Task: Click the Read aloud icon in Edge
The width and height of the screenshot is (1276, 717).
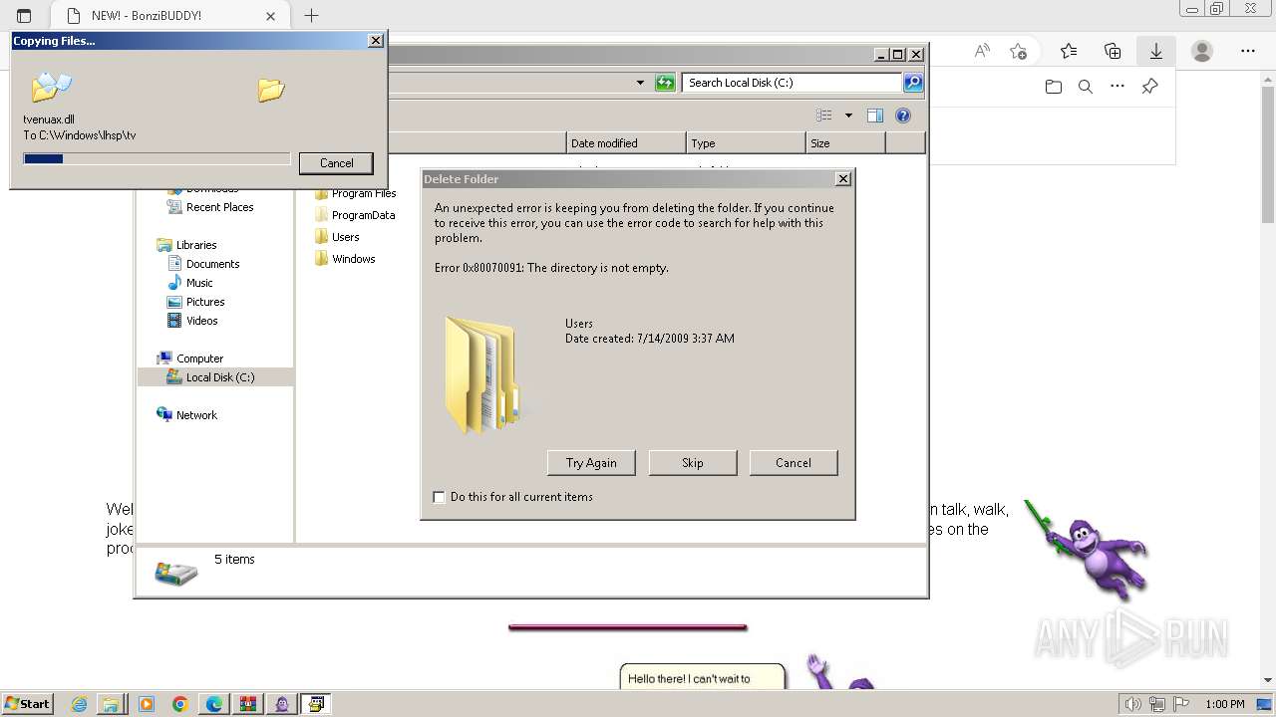Action: pos(982,51)
